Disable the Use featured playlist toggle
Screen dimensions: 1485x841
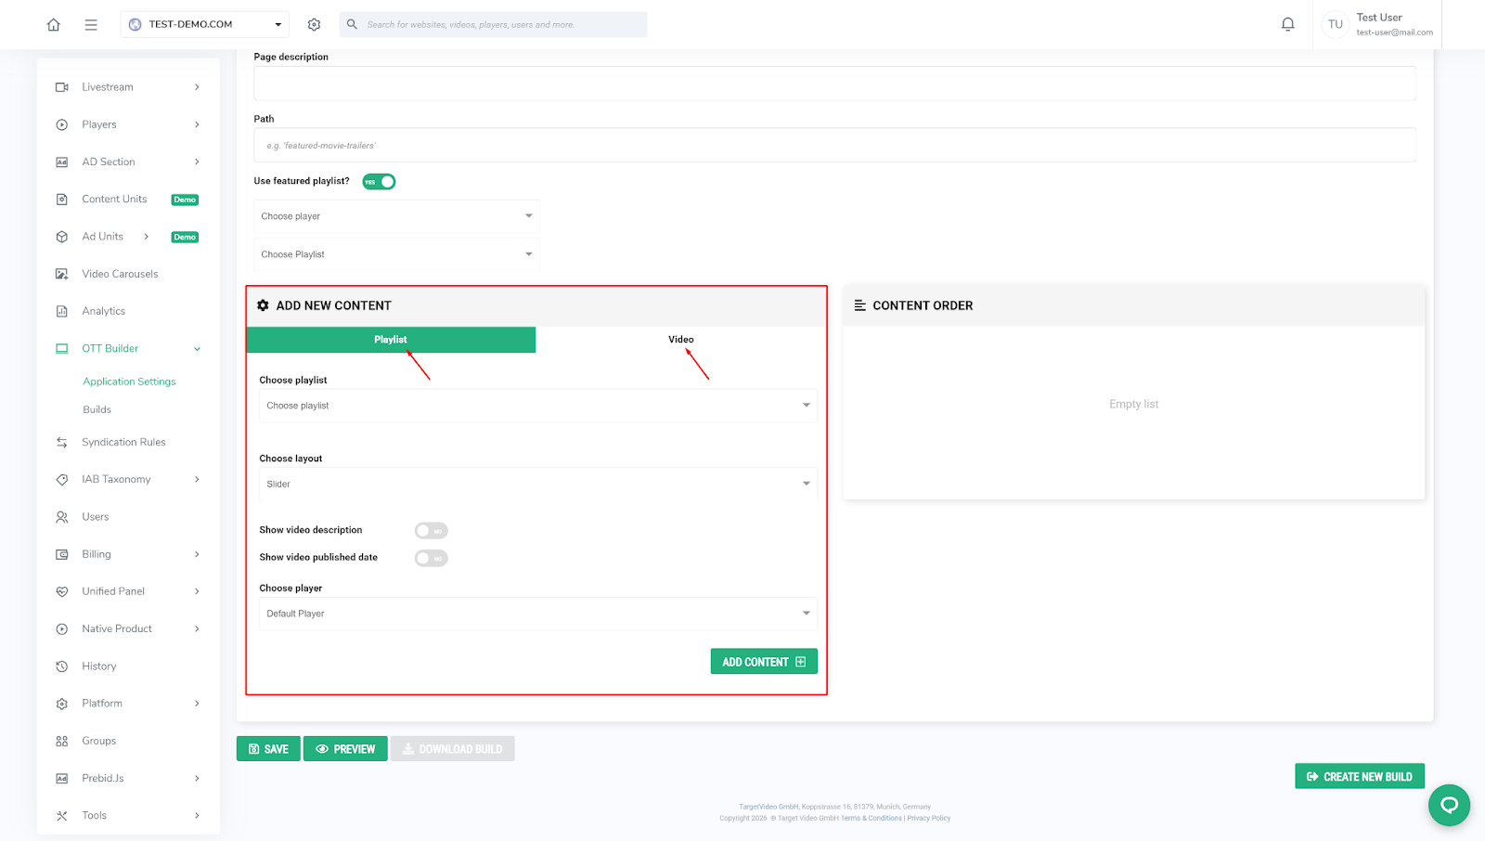[x=379, y=182]
